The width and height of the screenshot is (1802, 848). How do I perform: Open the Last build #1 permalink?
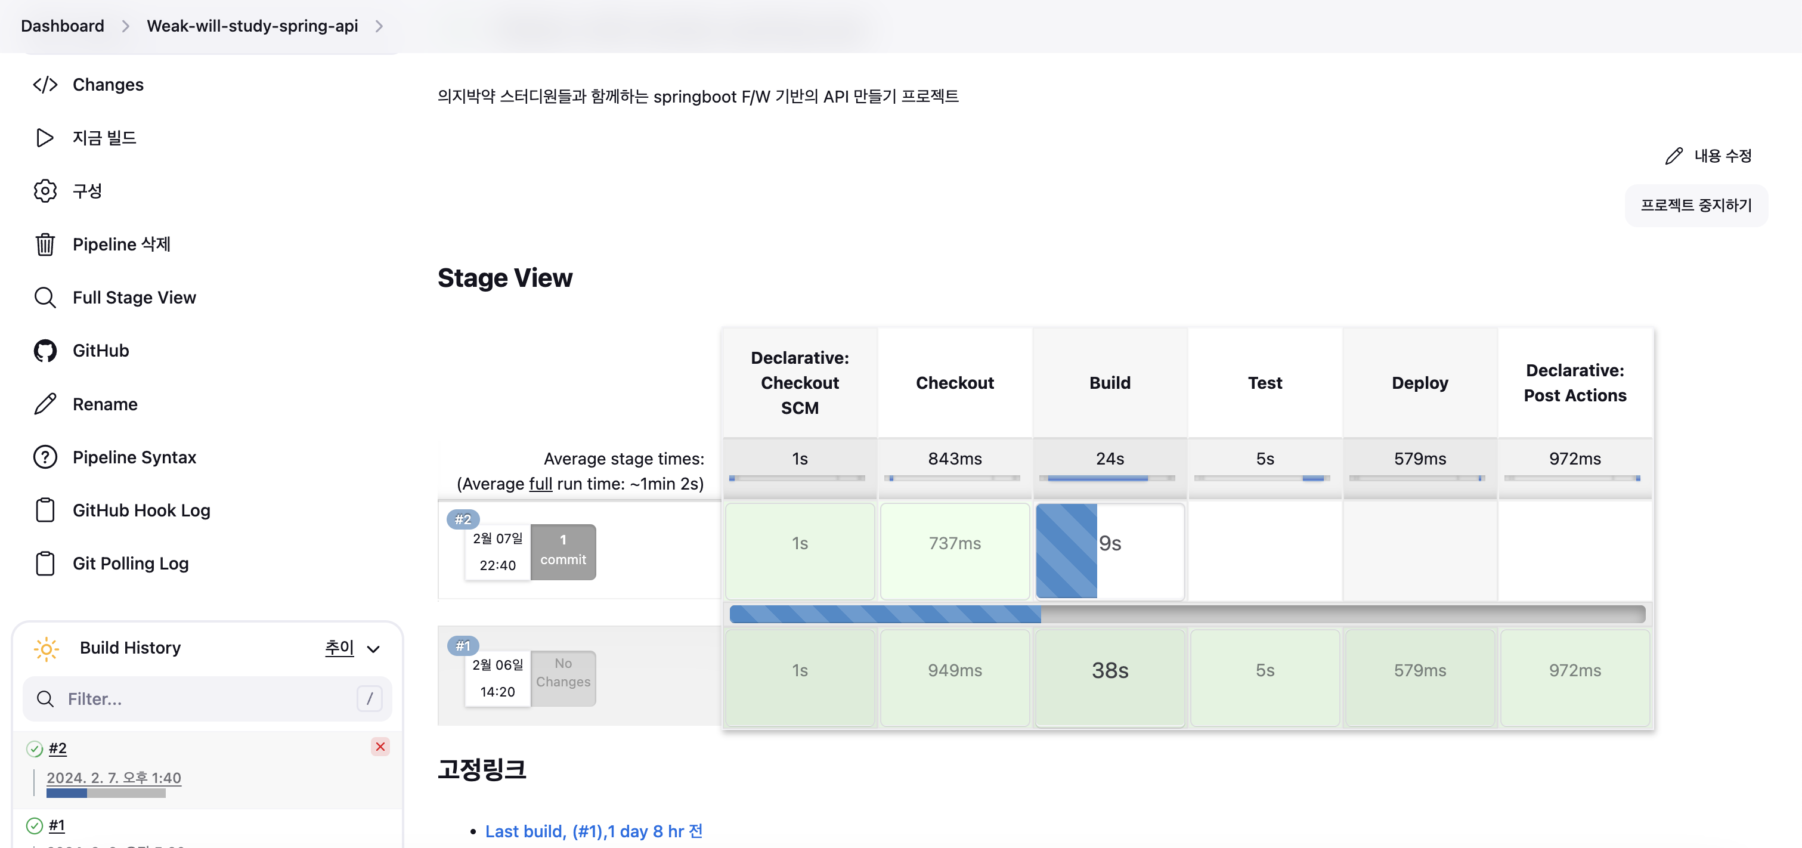click(593, 831)
